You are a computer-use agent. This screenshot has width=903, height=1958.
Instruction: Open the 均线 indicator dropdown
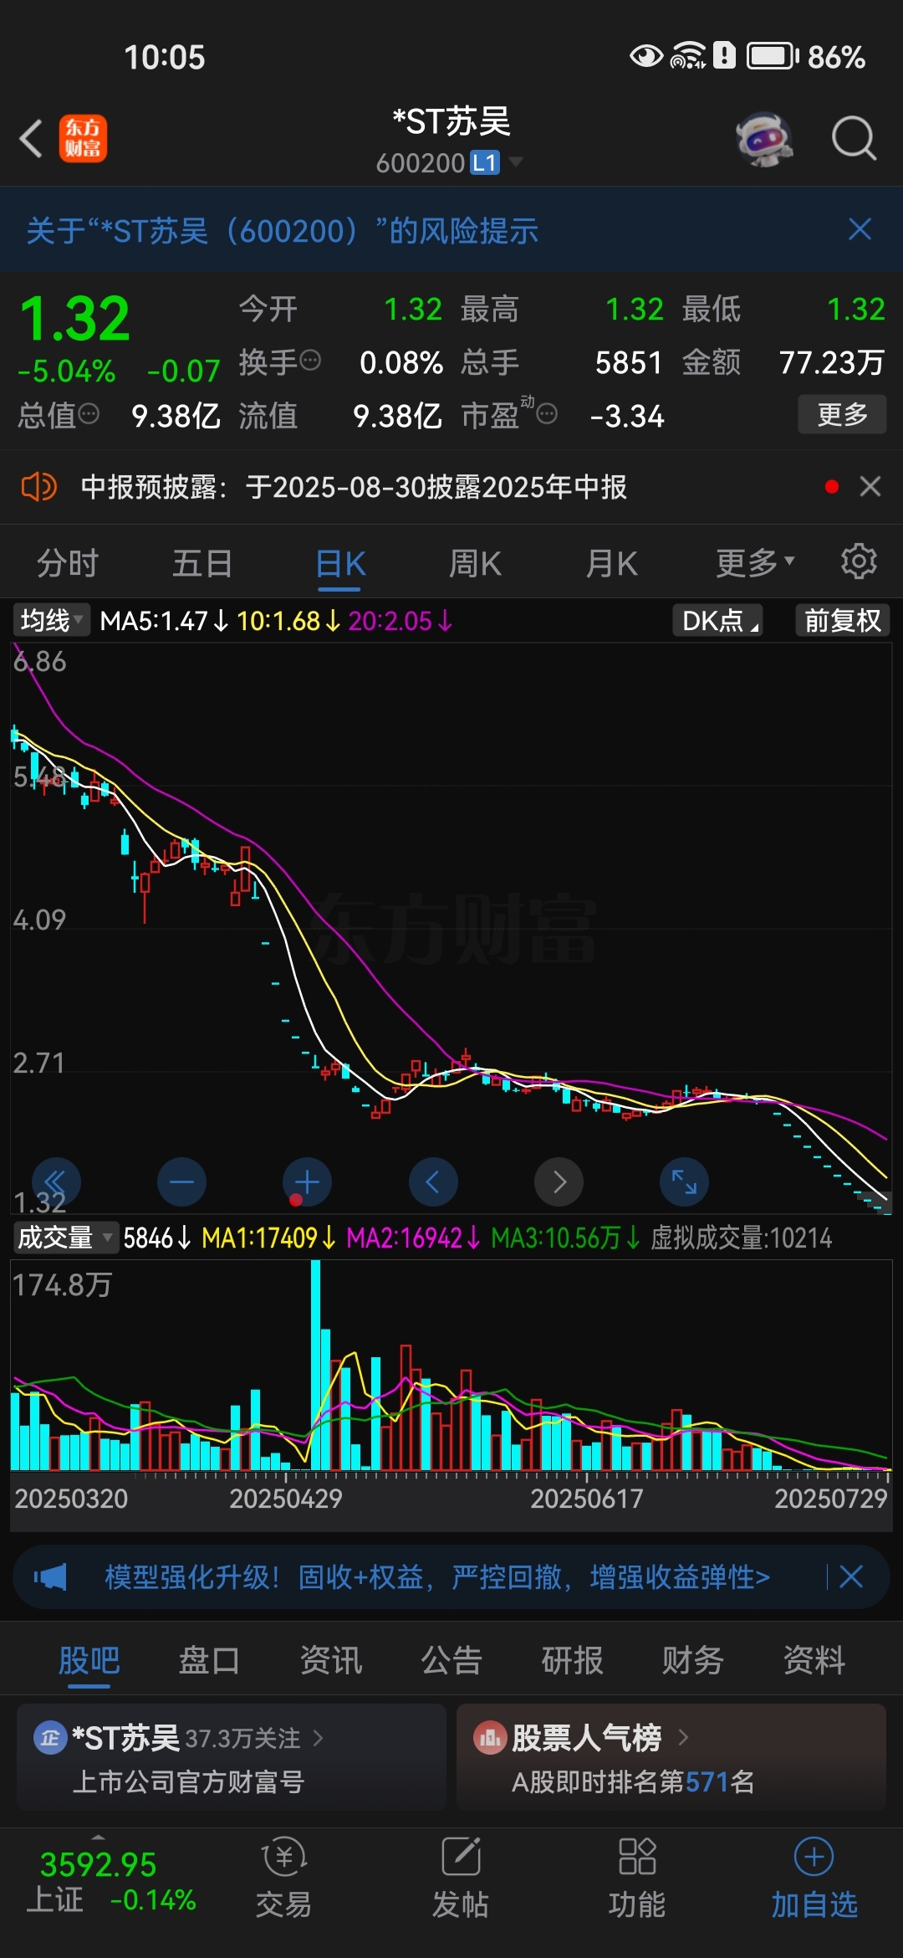[51, 620]
